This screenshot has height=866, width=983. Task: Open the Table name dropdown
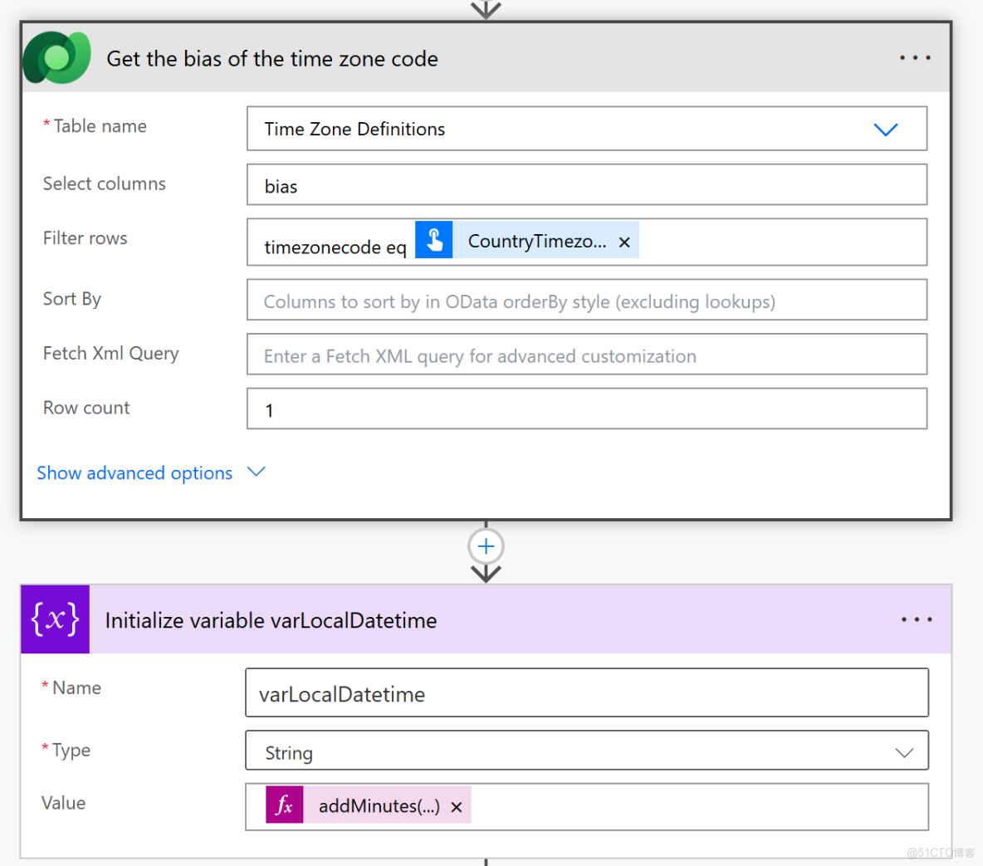886,130
